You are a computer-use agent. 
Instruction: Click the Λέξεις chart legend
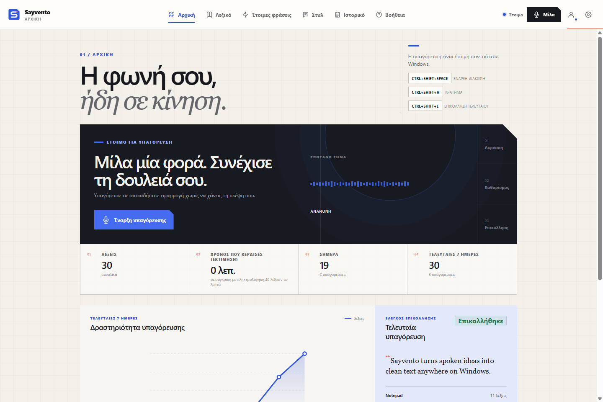354,319
